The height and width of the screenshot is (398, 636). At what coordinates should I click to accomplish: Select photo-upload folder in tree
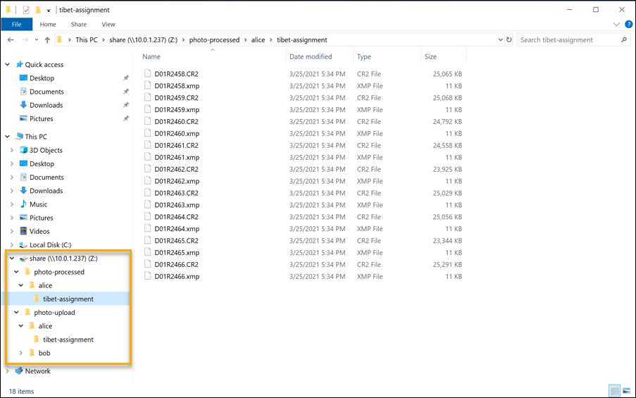pyautogui.click(x=54, y=312)
